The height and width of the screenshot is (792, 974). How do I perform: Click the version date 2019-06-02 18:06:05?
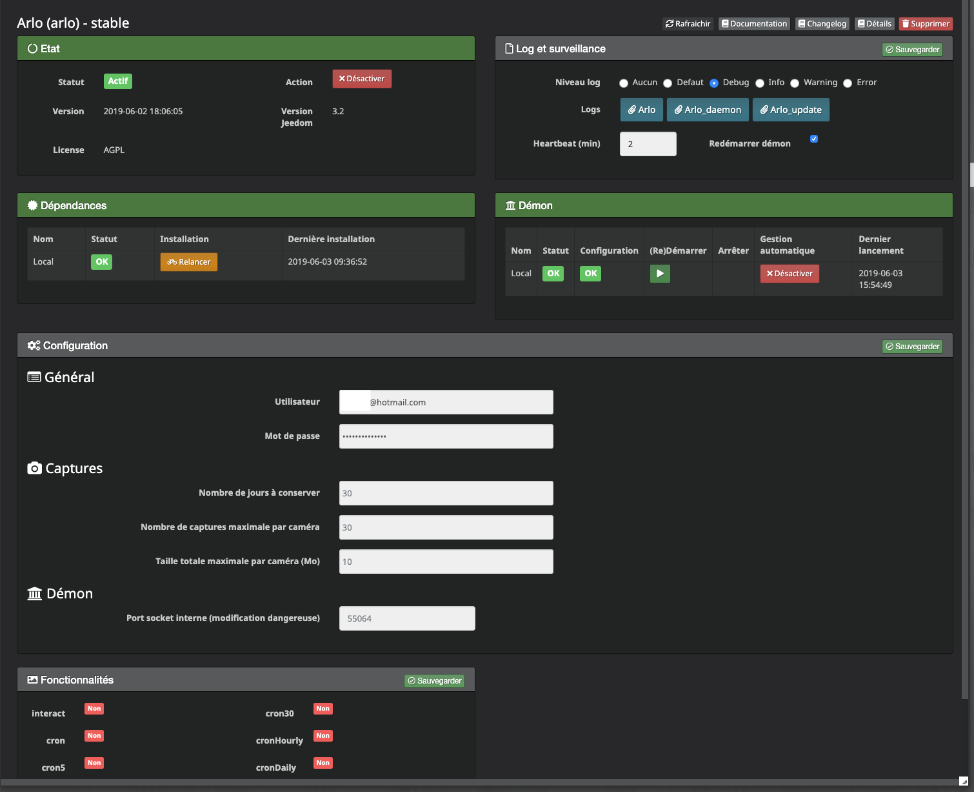(143, 111)
